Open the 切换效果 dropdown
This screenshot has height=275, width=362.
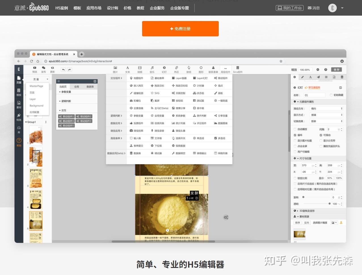point(326,121)
